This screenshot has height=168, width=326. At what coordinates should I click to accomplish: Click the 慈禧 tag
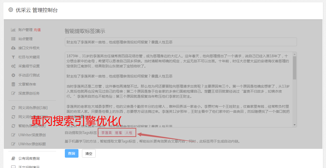118,133
